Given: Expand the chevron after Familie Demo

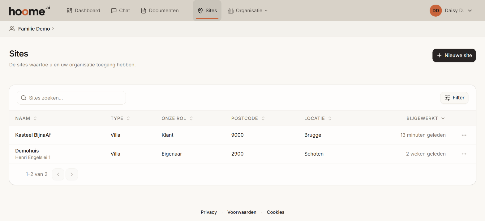Looking at the screenshot, I should [53, 29].
